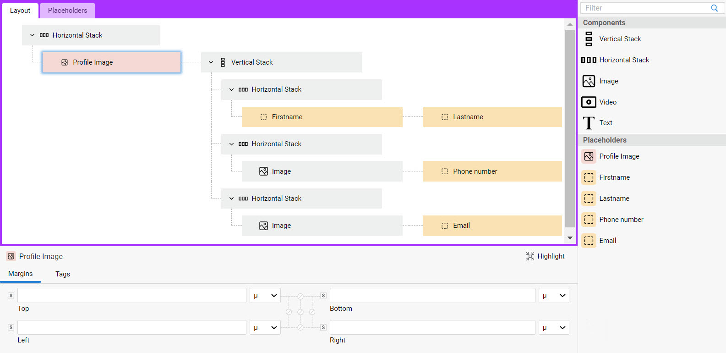Select the Profile Image node label in the layout
726x353 pixels.
(x=93, y=62)
